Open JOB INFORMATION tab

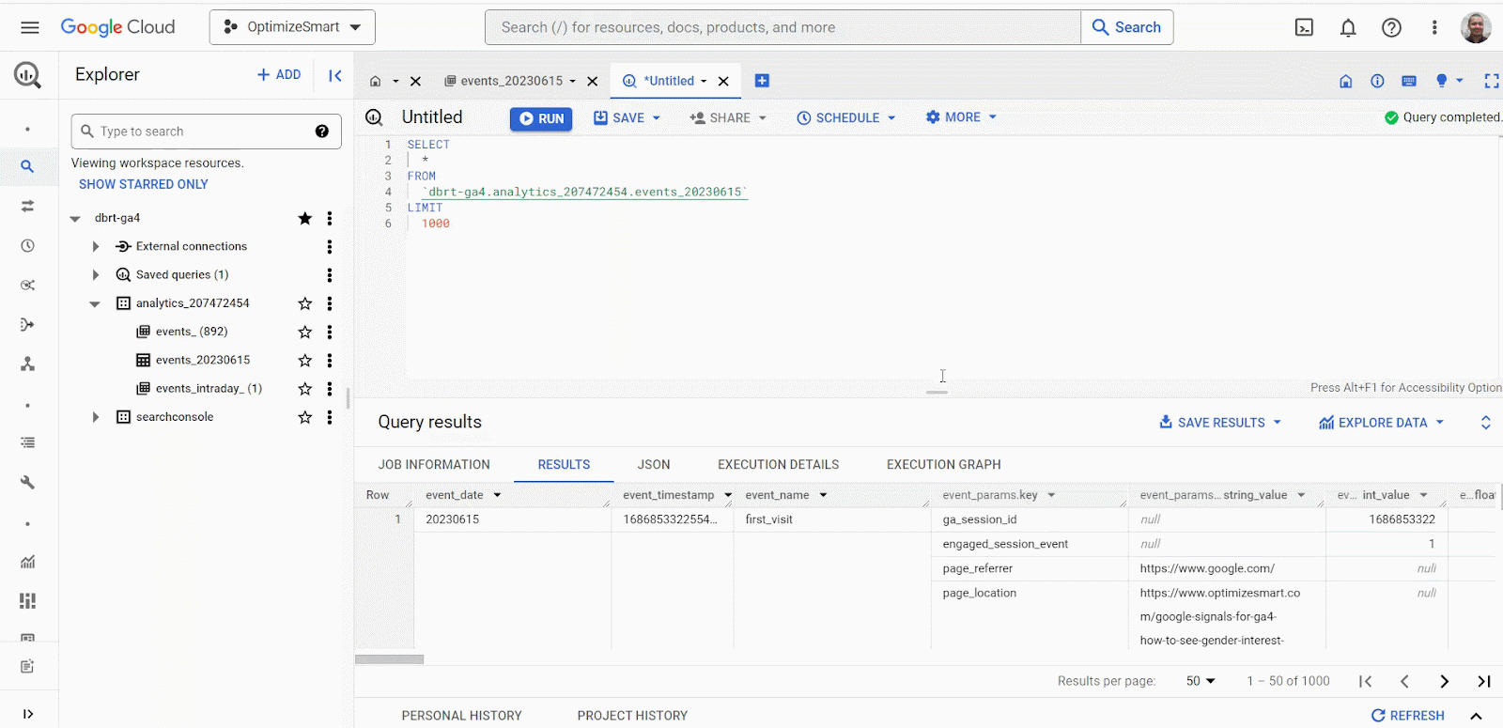[434, 465]
